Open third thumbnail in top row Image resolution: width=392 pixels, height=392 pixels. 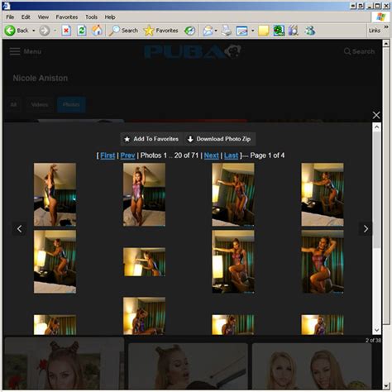click(x=233, y=194)
